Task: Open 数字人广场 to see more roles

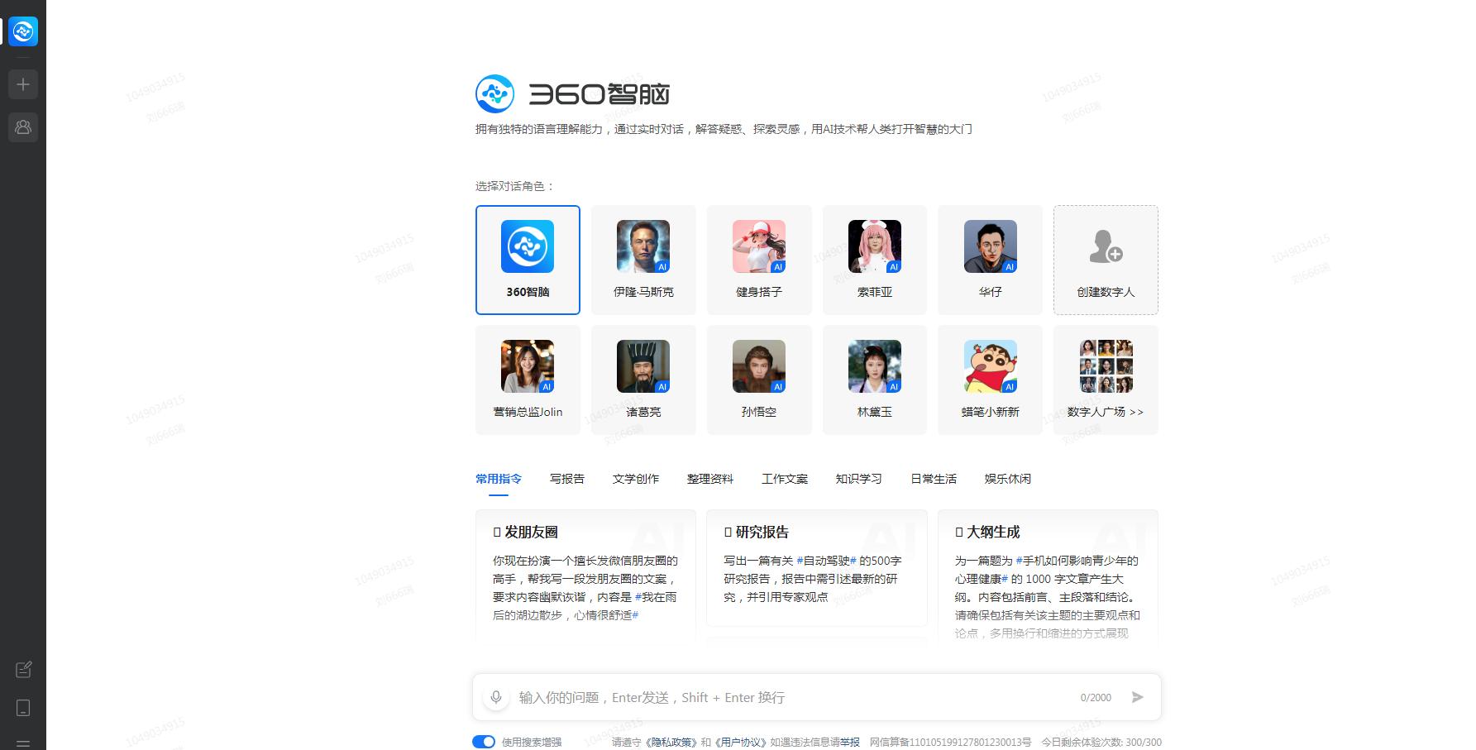Action: tap(1106, 380)
